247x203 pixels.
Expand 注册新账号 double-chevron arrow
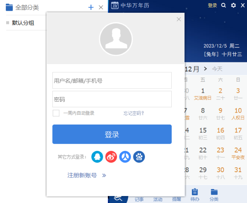(x=104, y=175)
